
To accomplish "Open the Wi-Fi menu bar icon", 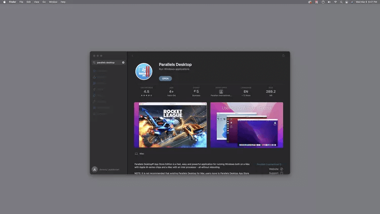I will 335,2.
